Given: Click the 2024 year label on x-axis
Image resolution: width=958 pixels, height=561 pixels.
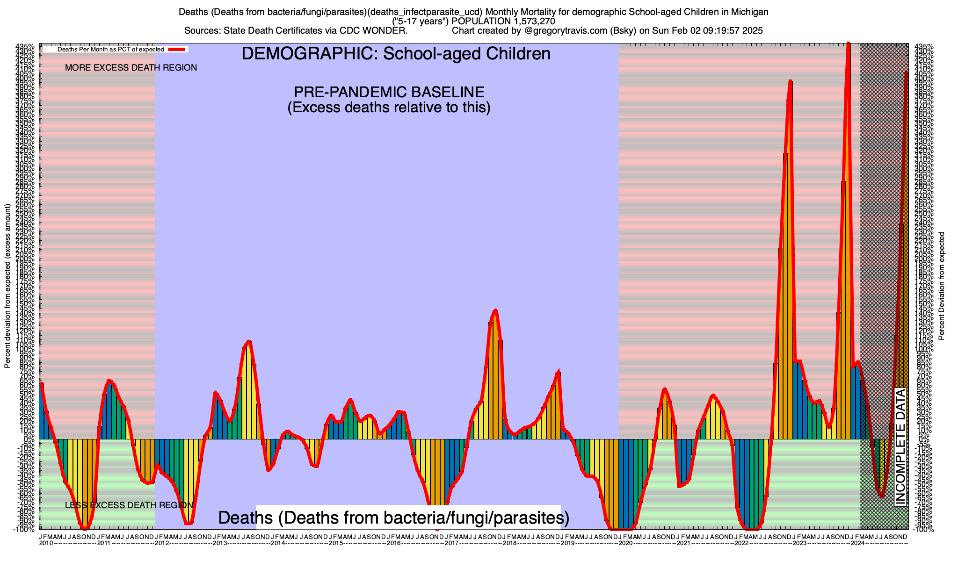Looking at the screenshot, I should (x=857, y=543).
